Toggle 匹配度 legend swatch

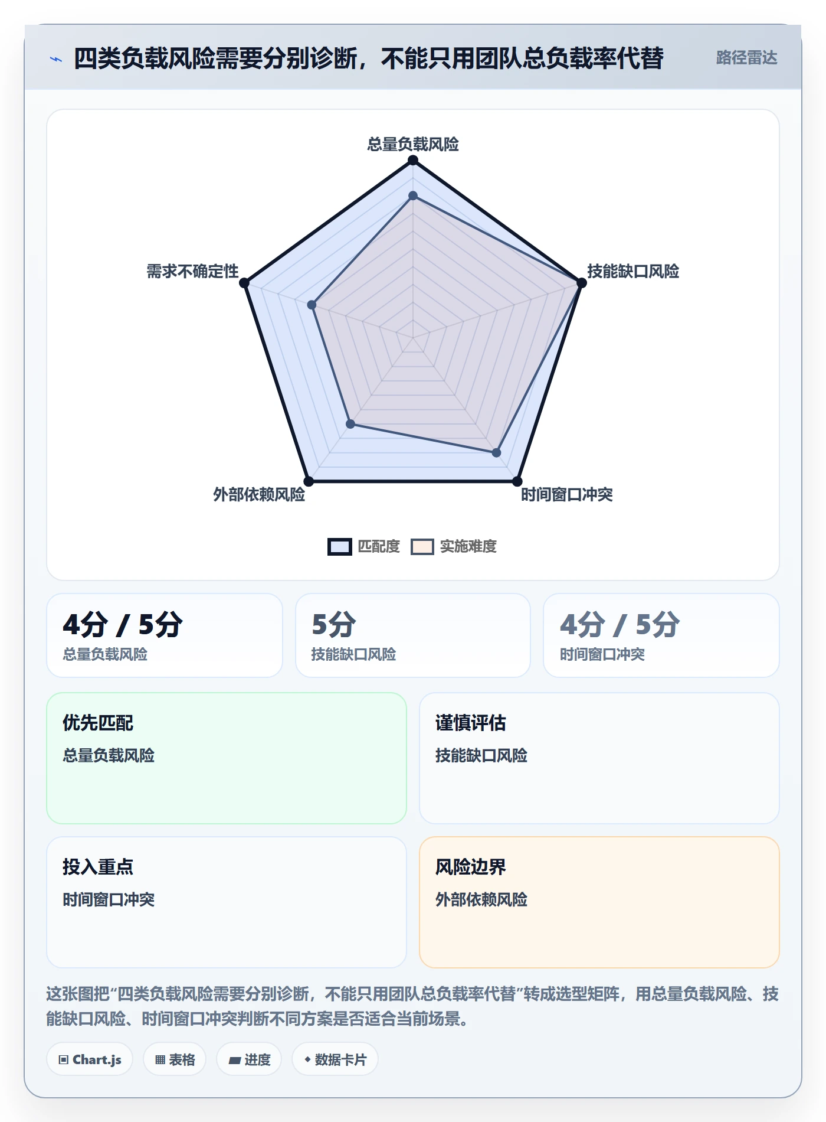pos(340,547)
